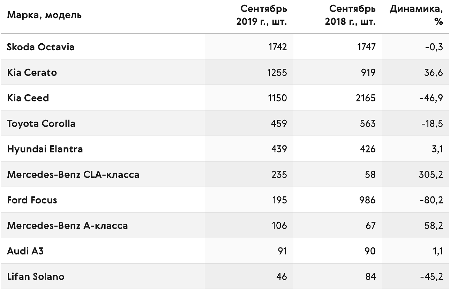Click the Сентябрь 2019 г. column header

pyautogui.click(x=262, y=15)
